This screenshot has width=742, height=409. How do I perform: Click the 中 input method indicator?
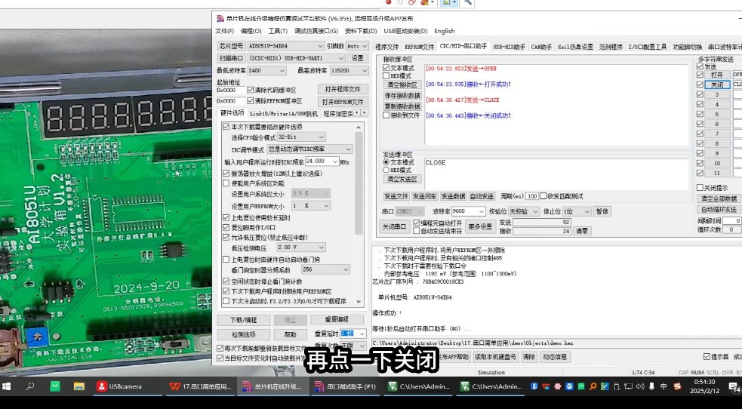(663, 386)
